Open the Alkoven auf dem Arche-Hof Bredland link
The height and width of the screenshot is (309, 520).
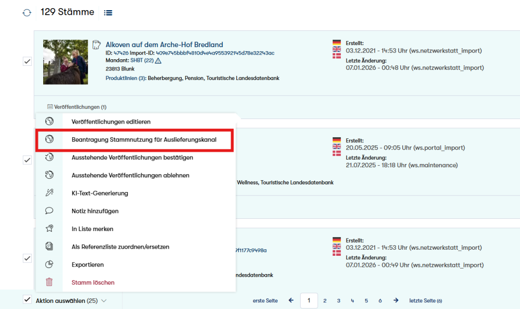[x=164, y=45]
